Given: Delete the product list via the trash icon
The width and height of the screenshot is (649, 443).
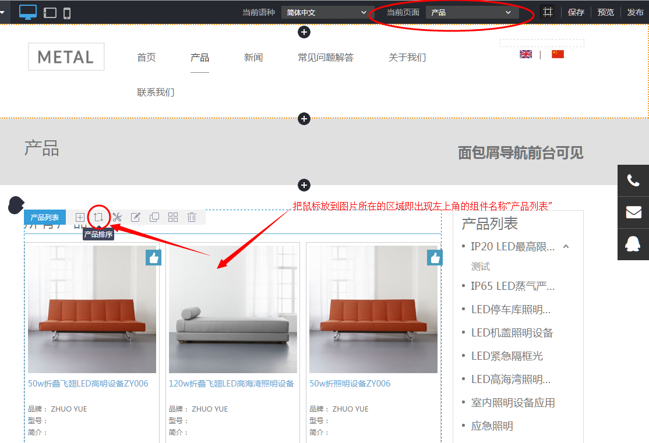Looking at the screenshot, I should (191, 217).
